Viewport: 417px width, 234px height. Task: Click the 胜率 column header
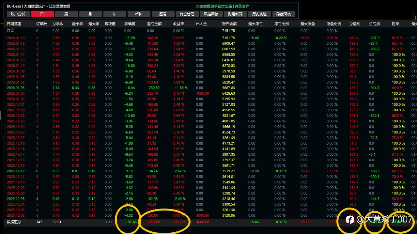[395, 24]
